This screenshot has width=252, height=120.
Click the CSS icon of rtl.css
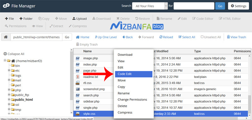click(x=77, y=83)
